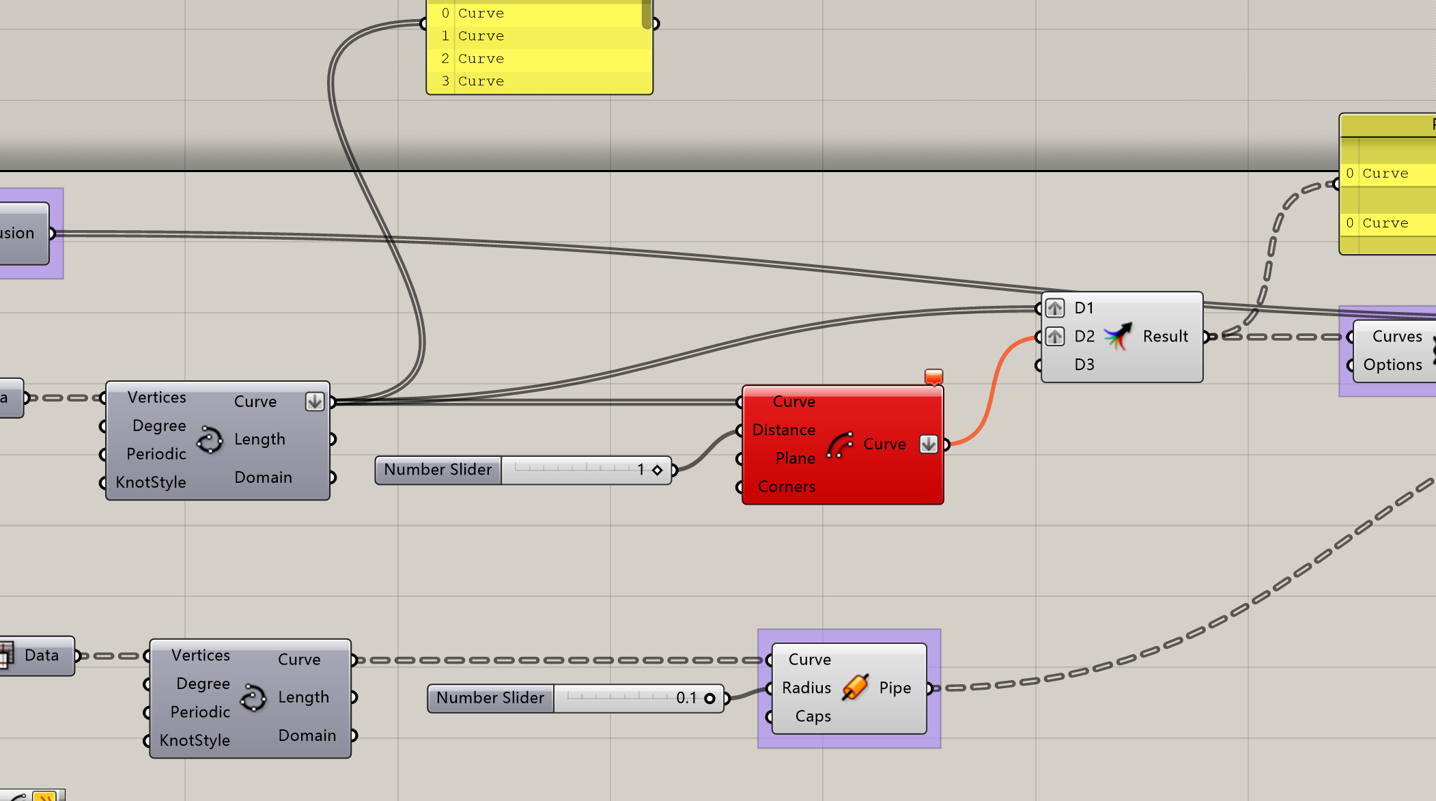Click the slider grip showing value 1
This screenshot has width=1436, height=801.
click(657, 470)
